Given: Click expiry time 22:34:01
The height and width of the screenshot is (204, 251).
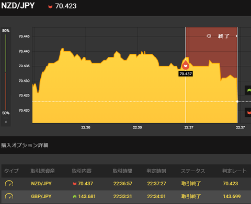Looking at the screenshot, I should point(156,197).
